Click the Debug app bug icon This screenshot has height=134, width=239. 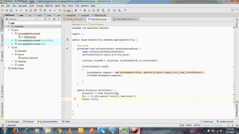click(x=85, y=10)
